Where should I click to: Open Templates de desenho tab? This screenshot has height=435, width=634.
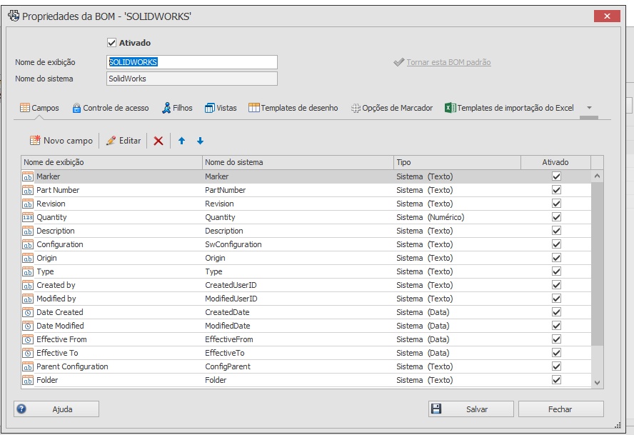coord(293,108)
